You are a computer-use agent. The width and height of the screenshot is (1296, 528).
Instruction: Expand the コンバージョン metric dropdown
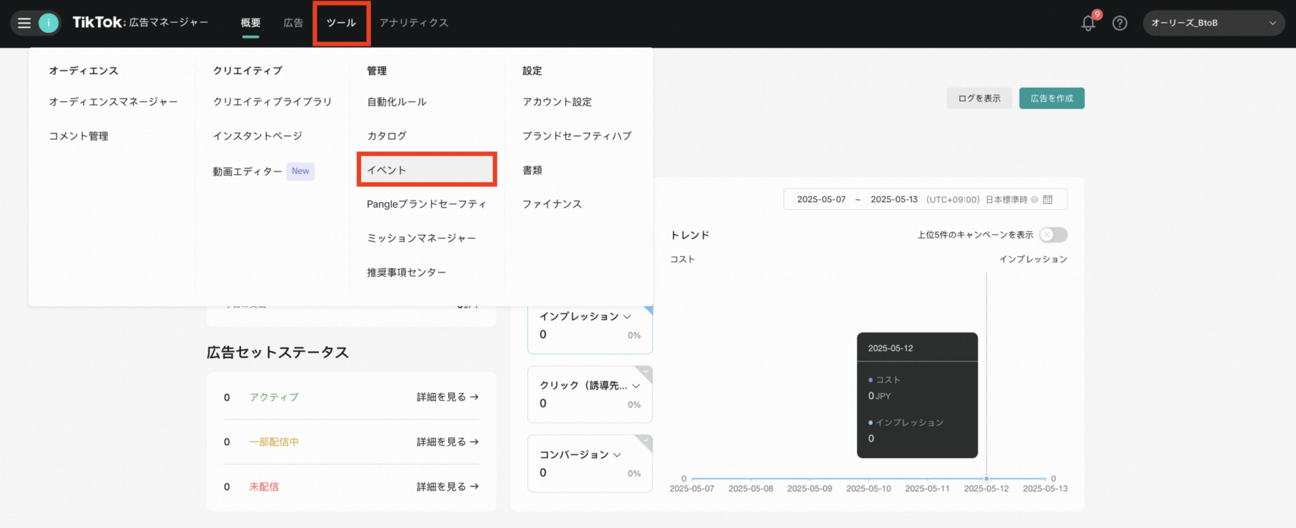coord(617,455)
